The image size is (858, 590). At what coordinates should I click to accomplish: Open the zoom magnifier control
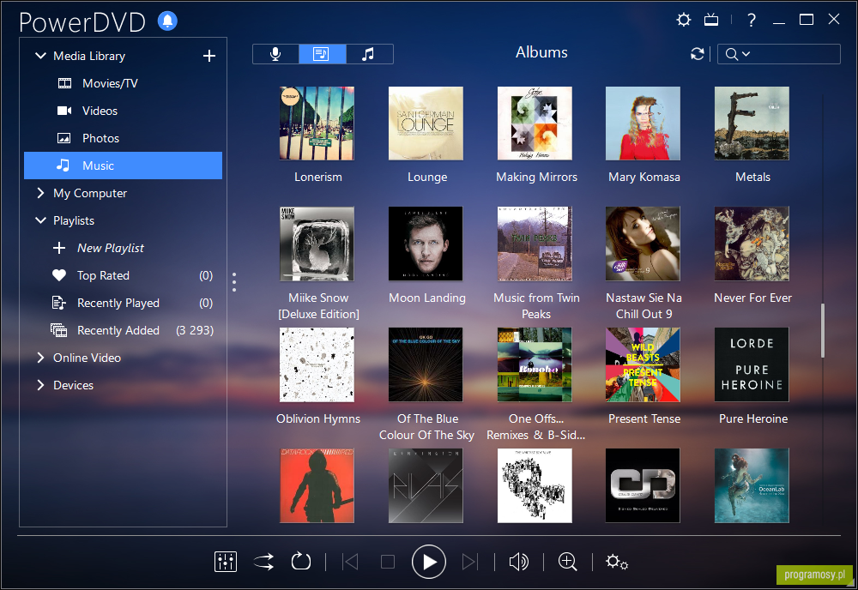pos(567,562)
